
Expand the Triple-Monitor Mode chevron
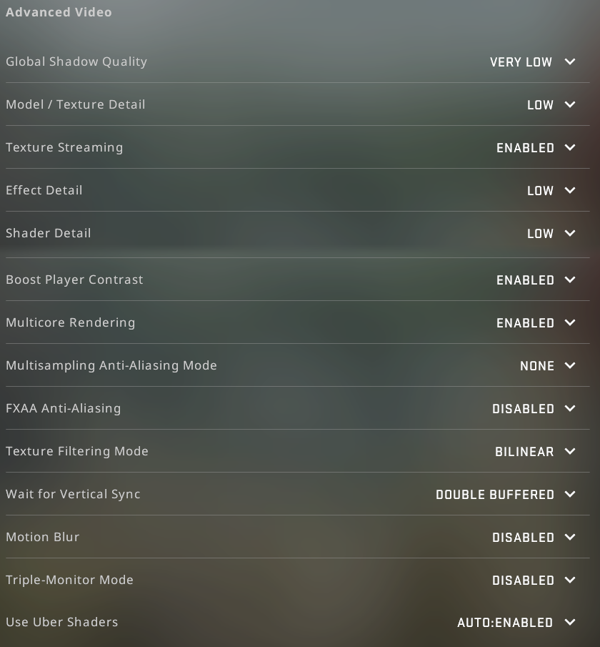coord(570,580)
